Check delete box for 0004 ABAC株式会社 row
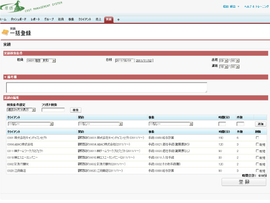 pyautogui.click(x=257, y=144)
